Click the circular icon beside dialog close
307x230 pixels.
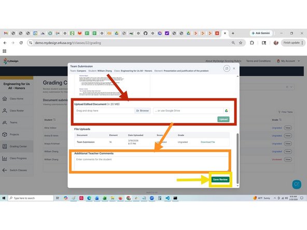pyautogui.click(x=227, y=68)
